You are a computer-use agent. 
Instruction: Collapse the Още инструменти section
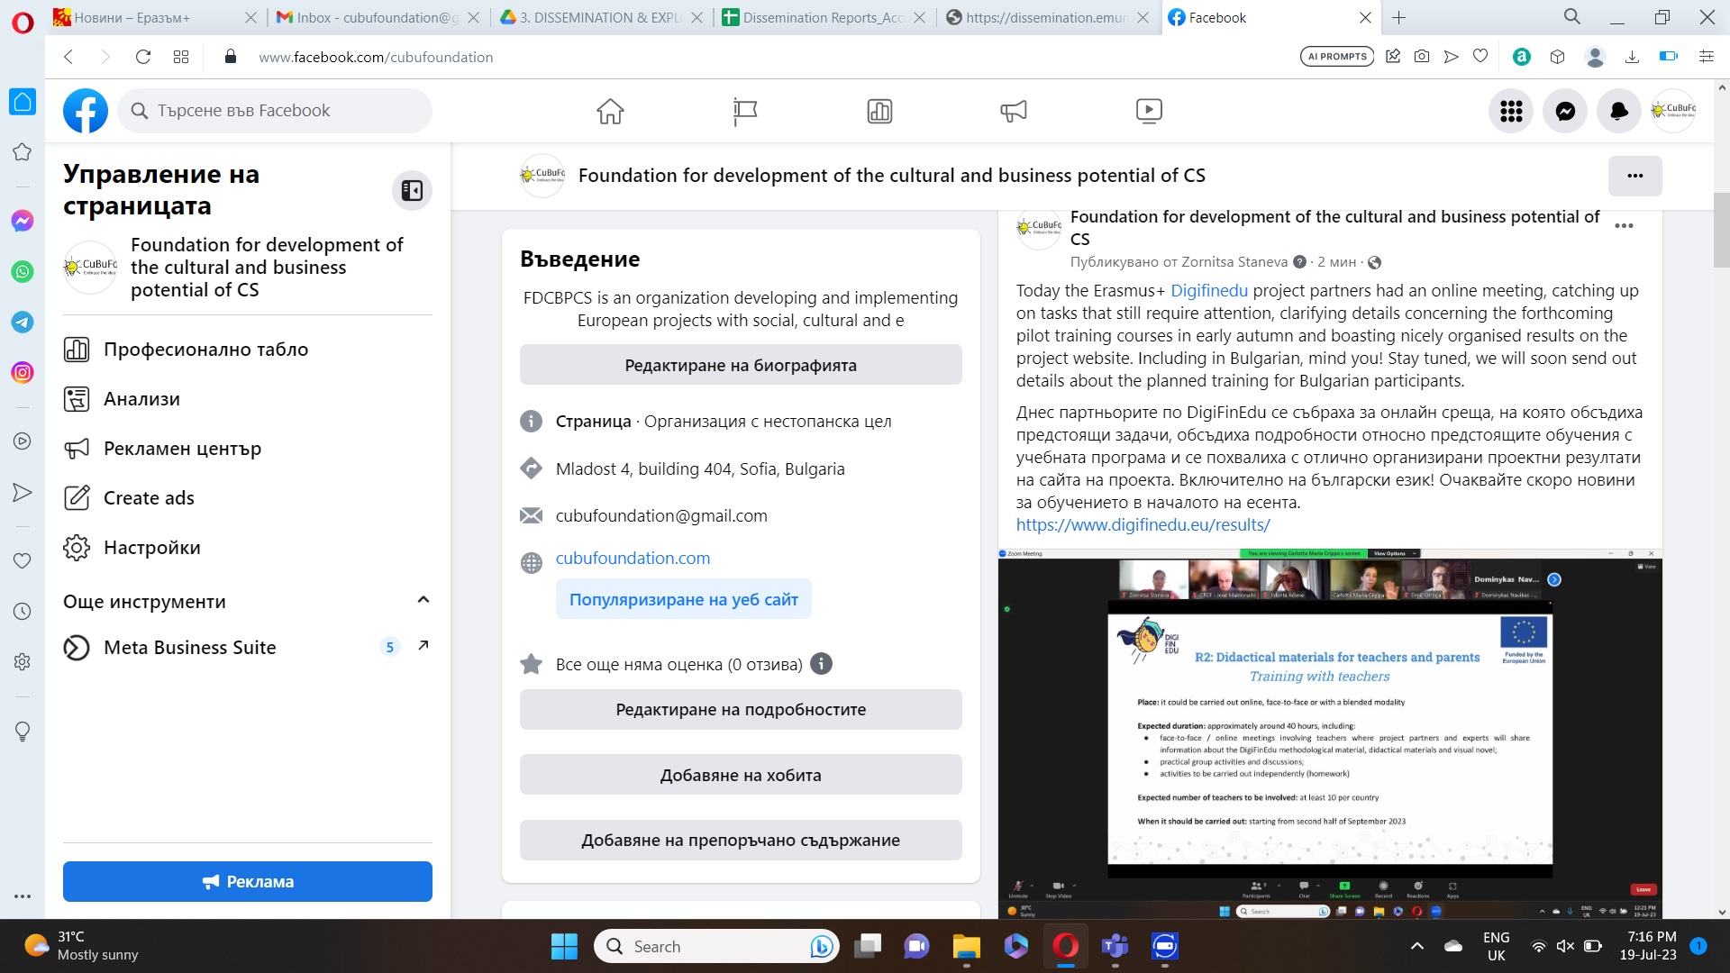tap(423, 600)
